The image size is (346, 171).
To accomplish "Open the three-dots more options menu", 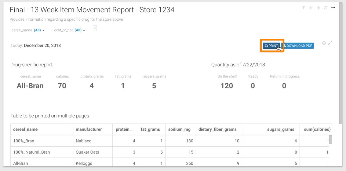I will pyautogui.click(x=333, y=8).
